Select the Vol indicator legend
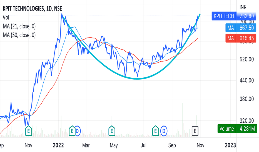Viewport: 259px width, 152px height. pos(6,17)
